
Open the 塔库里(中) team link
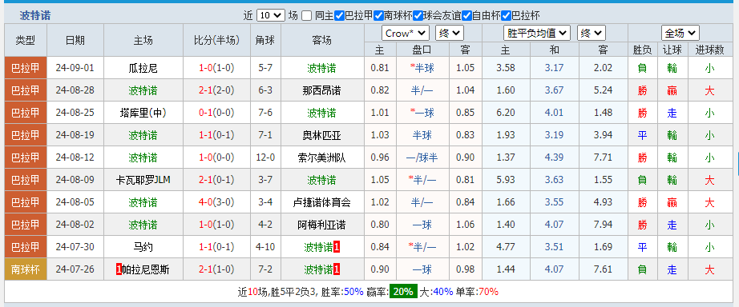pos(143,113)
